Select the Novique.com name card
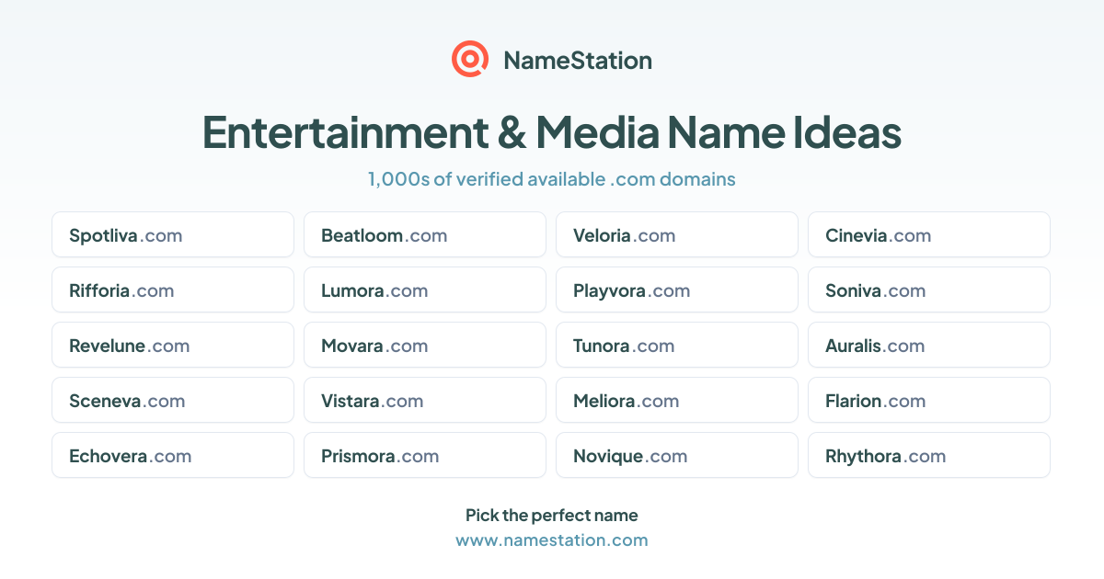Screen dimensions: 1104x579 (x=677, y=455)
